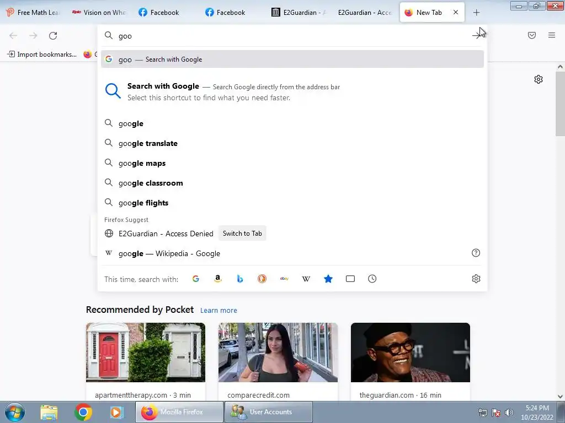Click the forward navigation arrow
565x423 pixels.
pyautogui.click(x=33, y=36)
